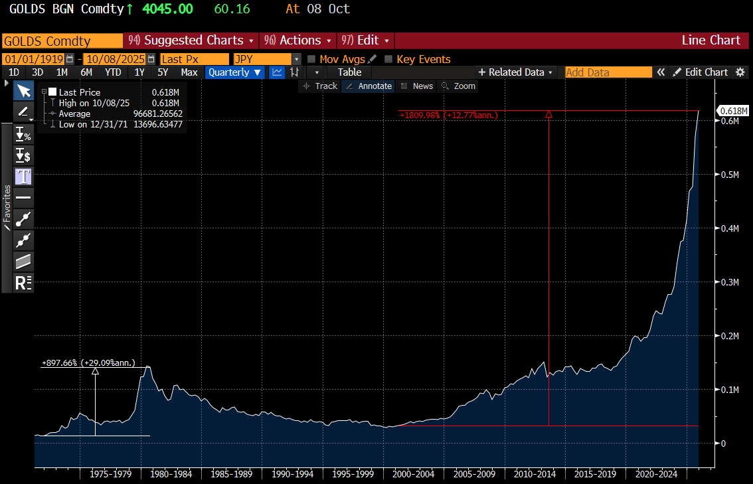Image resolution: width=753 pixels, height=484 pixels.
Task: Select the channel parallelogram tool
Action: [x=23, y=261]
